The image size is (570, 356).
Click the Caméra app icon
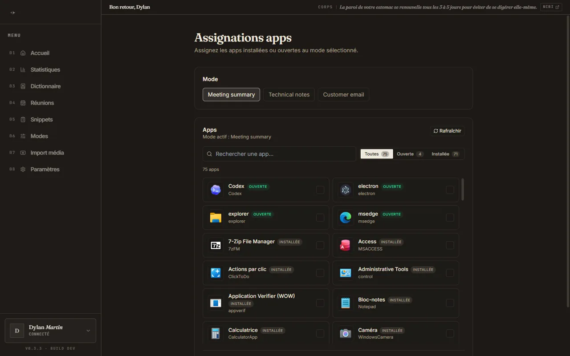point(345,333)
